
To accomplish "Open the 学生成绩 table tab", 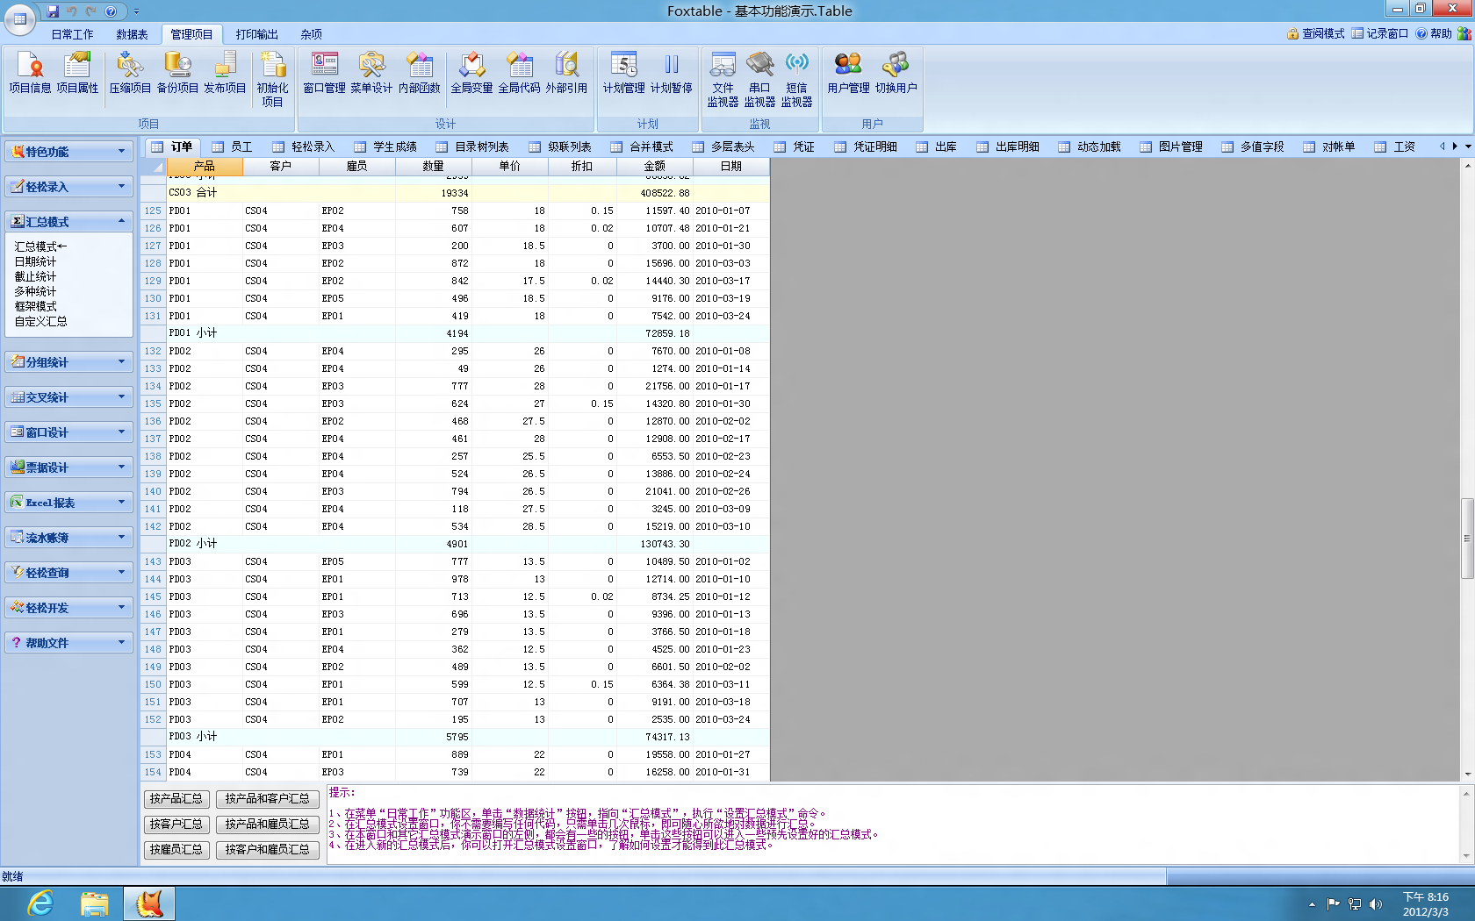I will [386, 146].
